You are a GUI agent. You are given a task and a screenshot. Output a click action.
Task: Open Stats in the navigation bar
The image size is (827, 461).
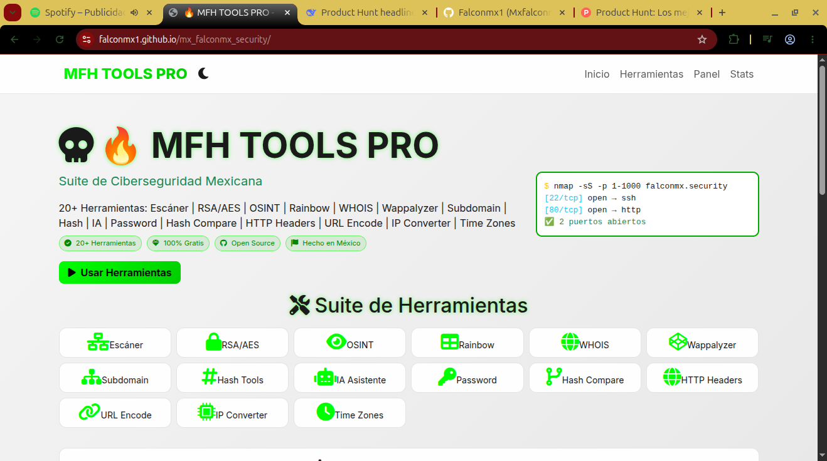[x=742, y=74]
